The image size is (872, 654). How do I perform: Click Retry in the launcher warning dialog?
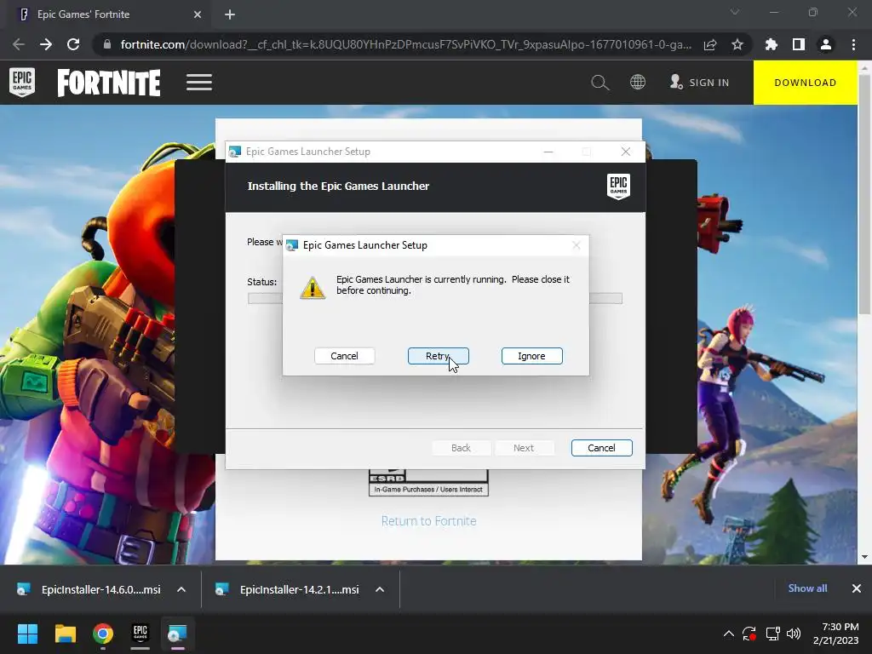(439, 356)
